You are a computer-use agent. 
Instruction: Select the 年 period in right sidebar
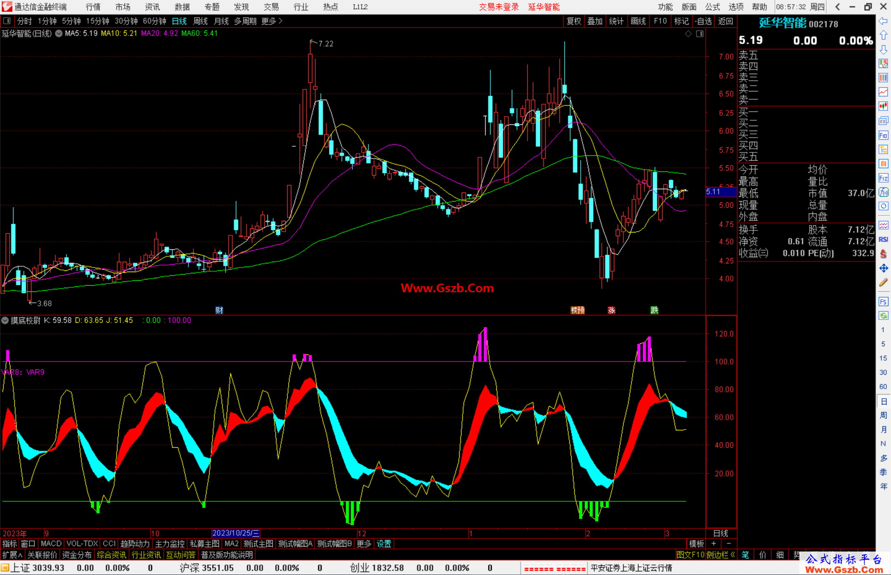pyautogui.click(x=883, y=486)
